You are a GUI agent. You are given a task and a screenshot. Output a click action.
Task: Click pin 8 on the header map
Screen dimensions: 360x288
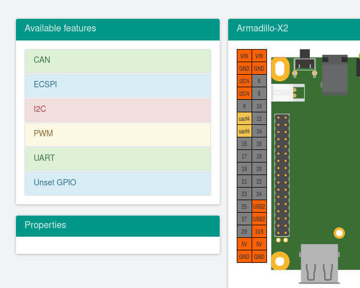click(x=259, y=94)
